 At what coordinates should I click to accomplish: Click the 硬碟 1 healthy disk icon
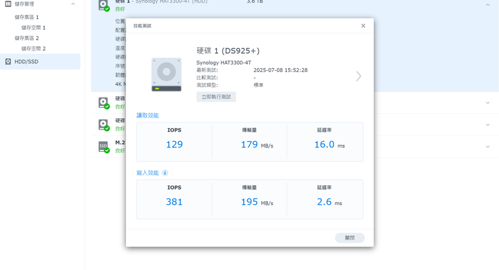(104, 5)
